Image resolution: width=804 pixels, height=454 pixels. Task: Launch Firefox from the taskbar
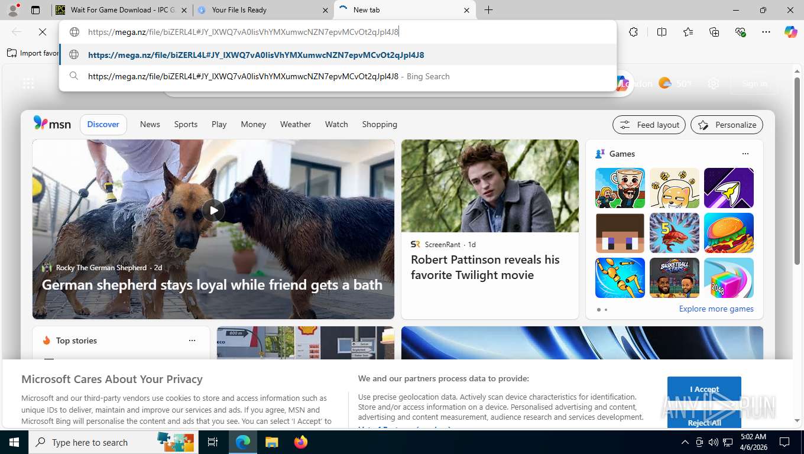301,442
